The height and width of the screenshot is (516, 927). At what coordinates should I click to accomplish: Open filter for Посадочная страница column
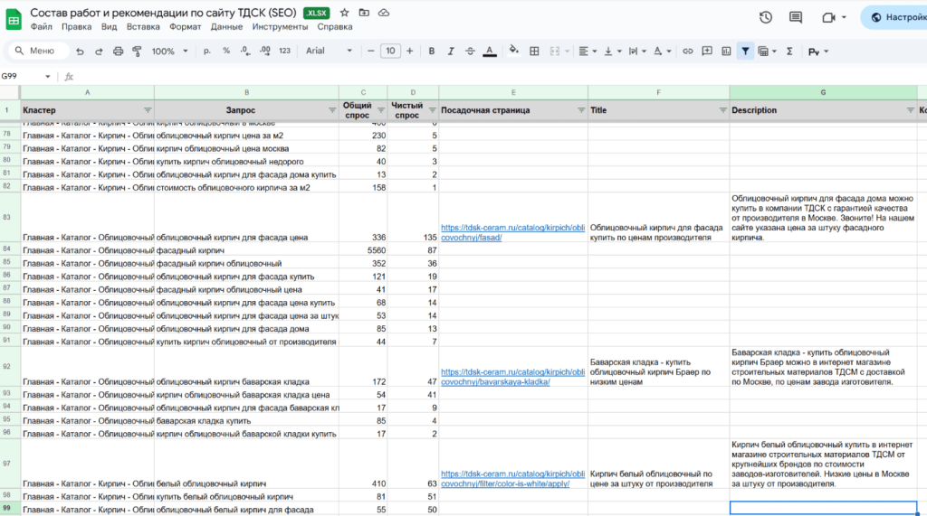[580, 110]
